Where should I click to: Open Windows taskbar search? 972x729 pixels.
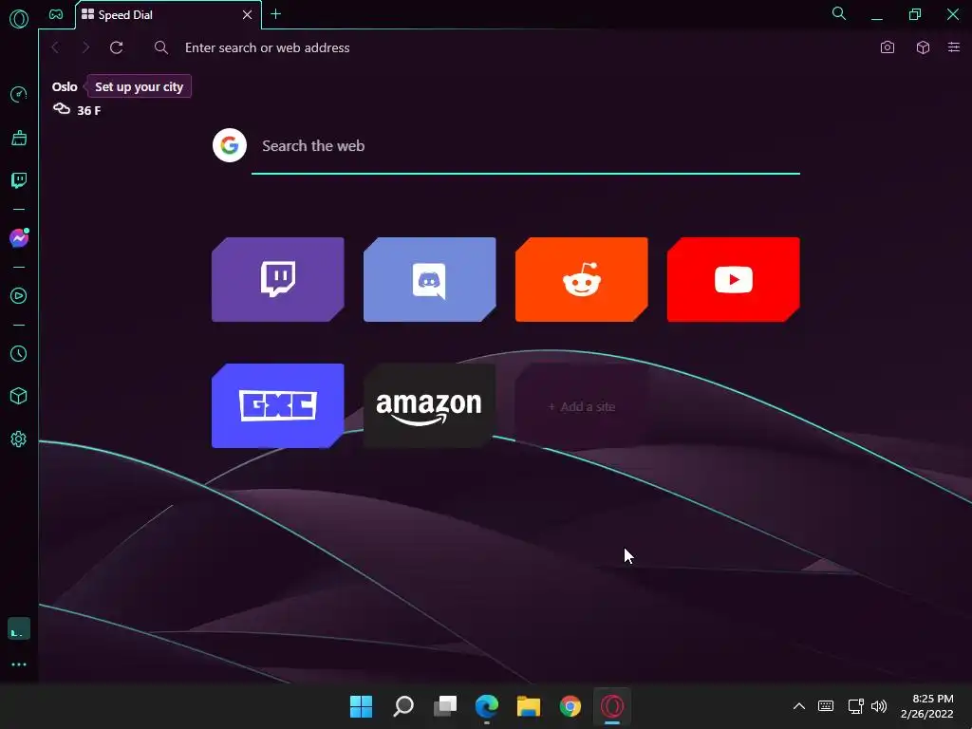(402, 706)
